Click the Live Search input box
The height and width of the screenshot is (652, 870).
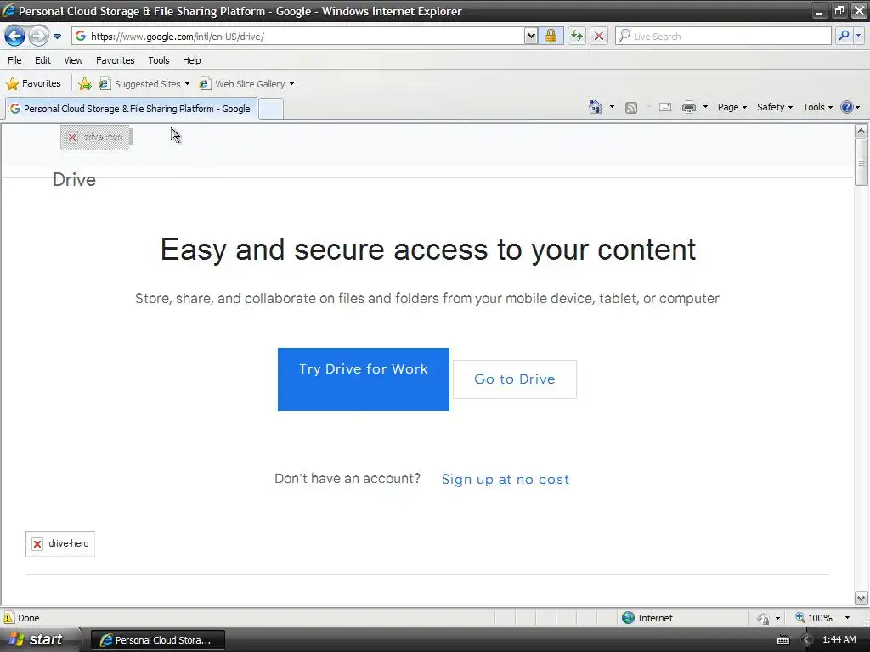pos(724,36)
